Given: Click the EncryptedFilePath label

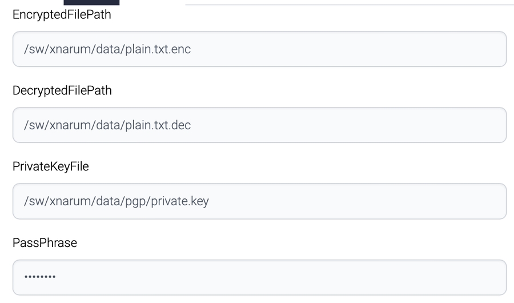Looking at the screenshot, I should (x=62, y=15).
